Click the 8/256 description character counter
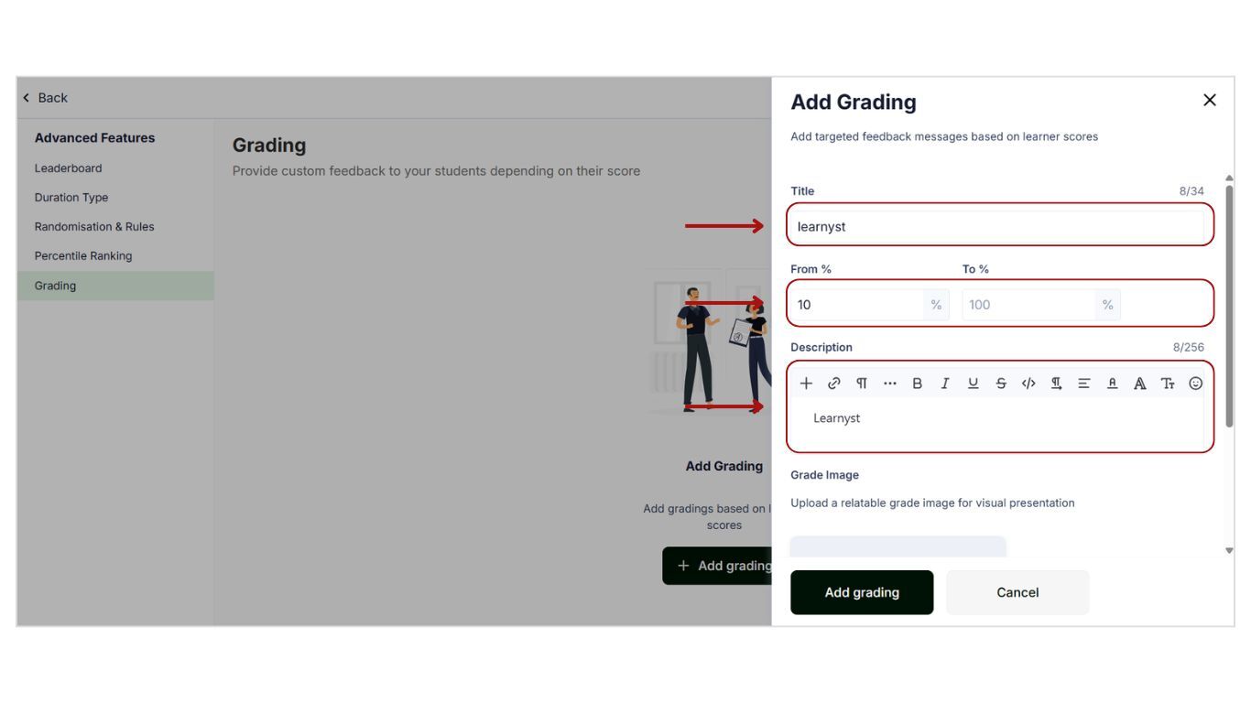This screenshot has width=1251, height=703. (x=1189, y=348)
